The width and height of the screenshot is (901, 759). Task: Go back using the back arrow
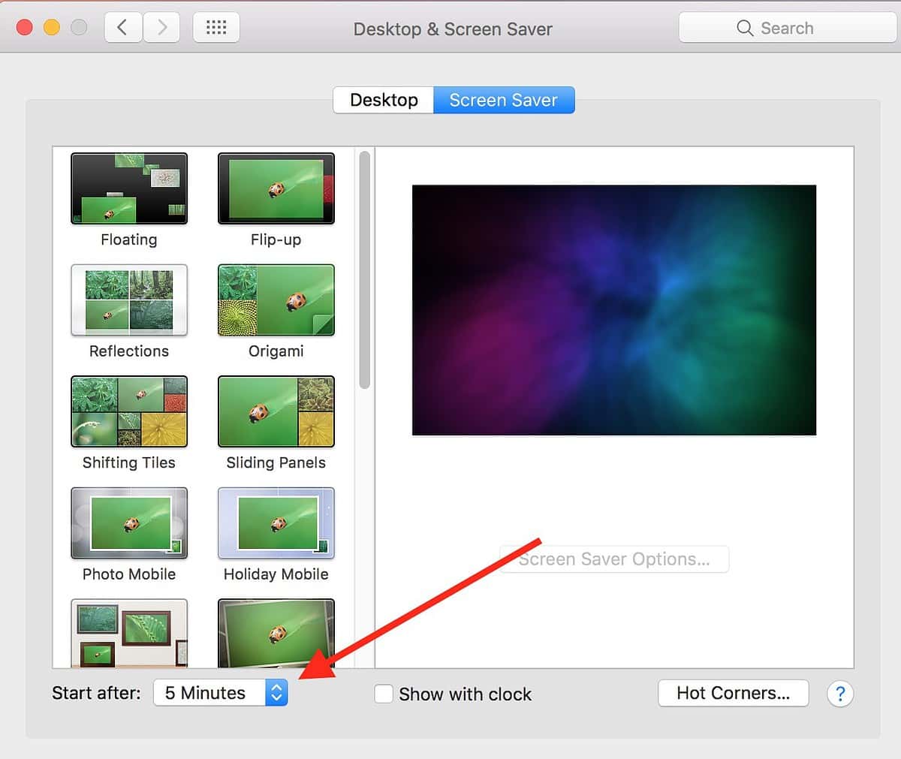[x=123, y=27]
